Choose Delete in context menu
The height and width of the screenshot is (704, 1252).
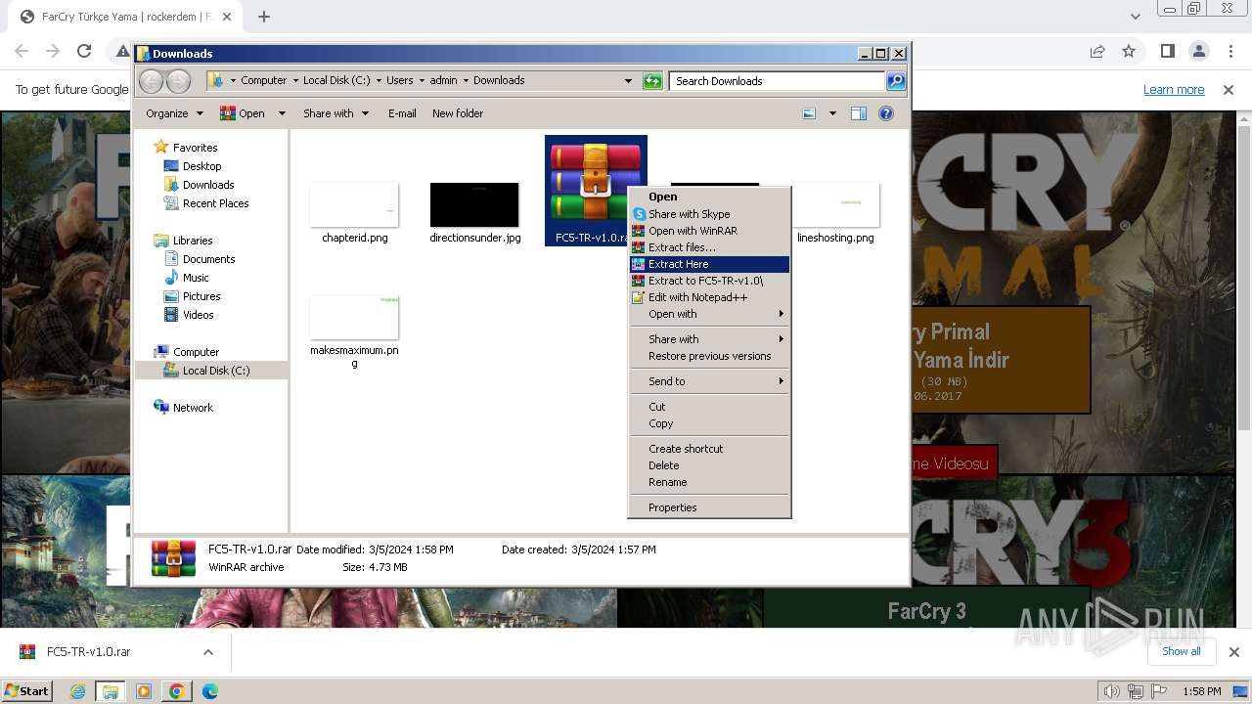coord(709,465)
